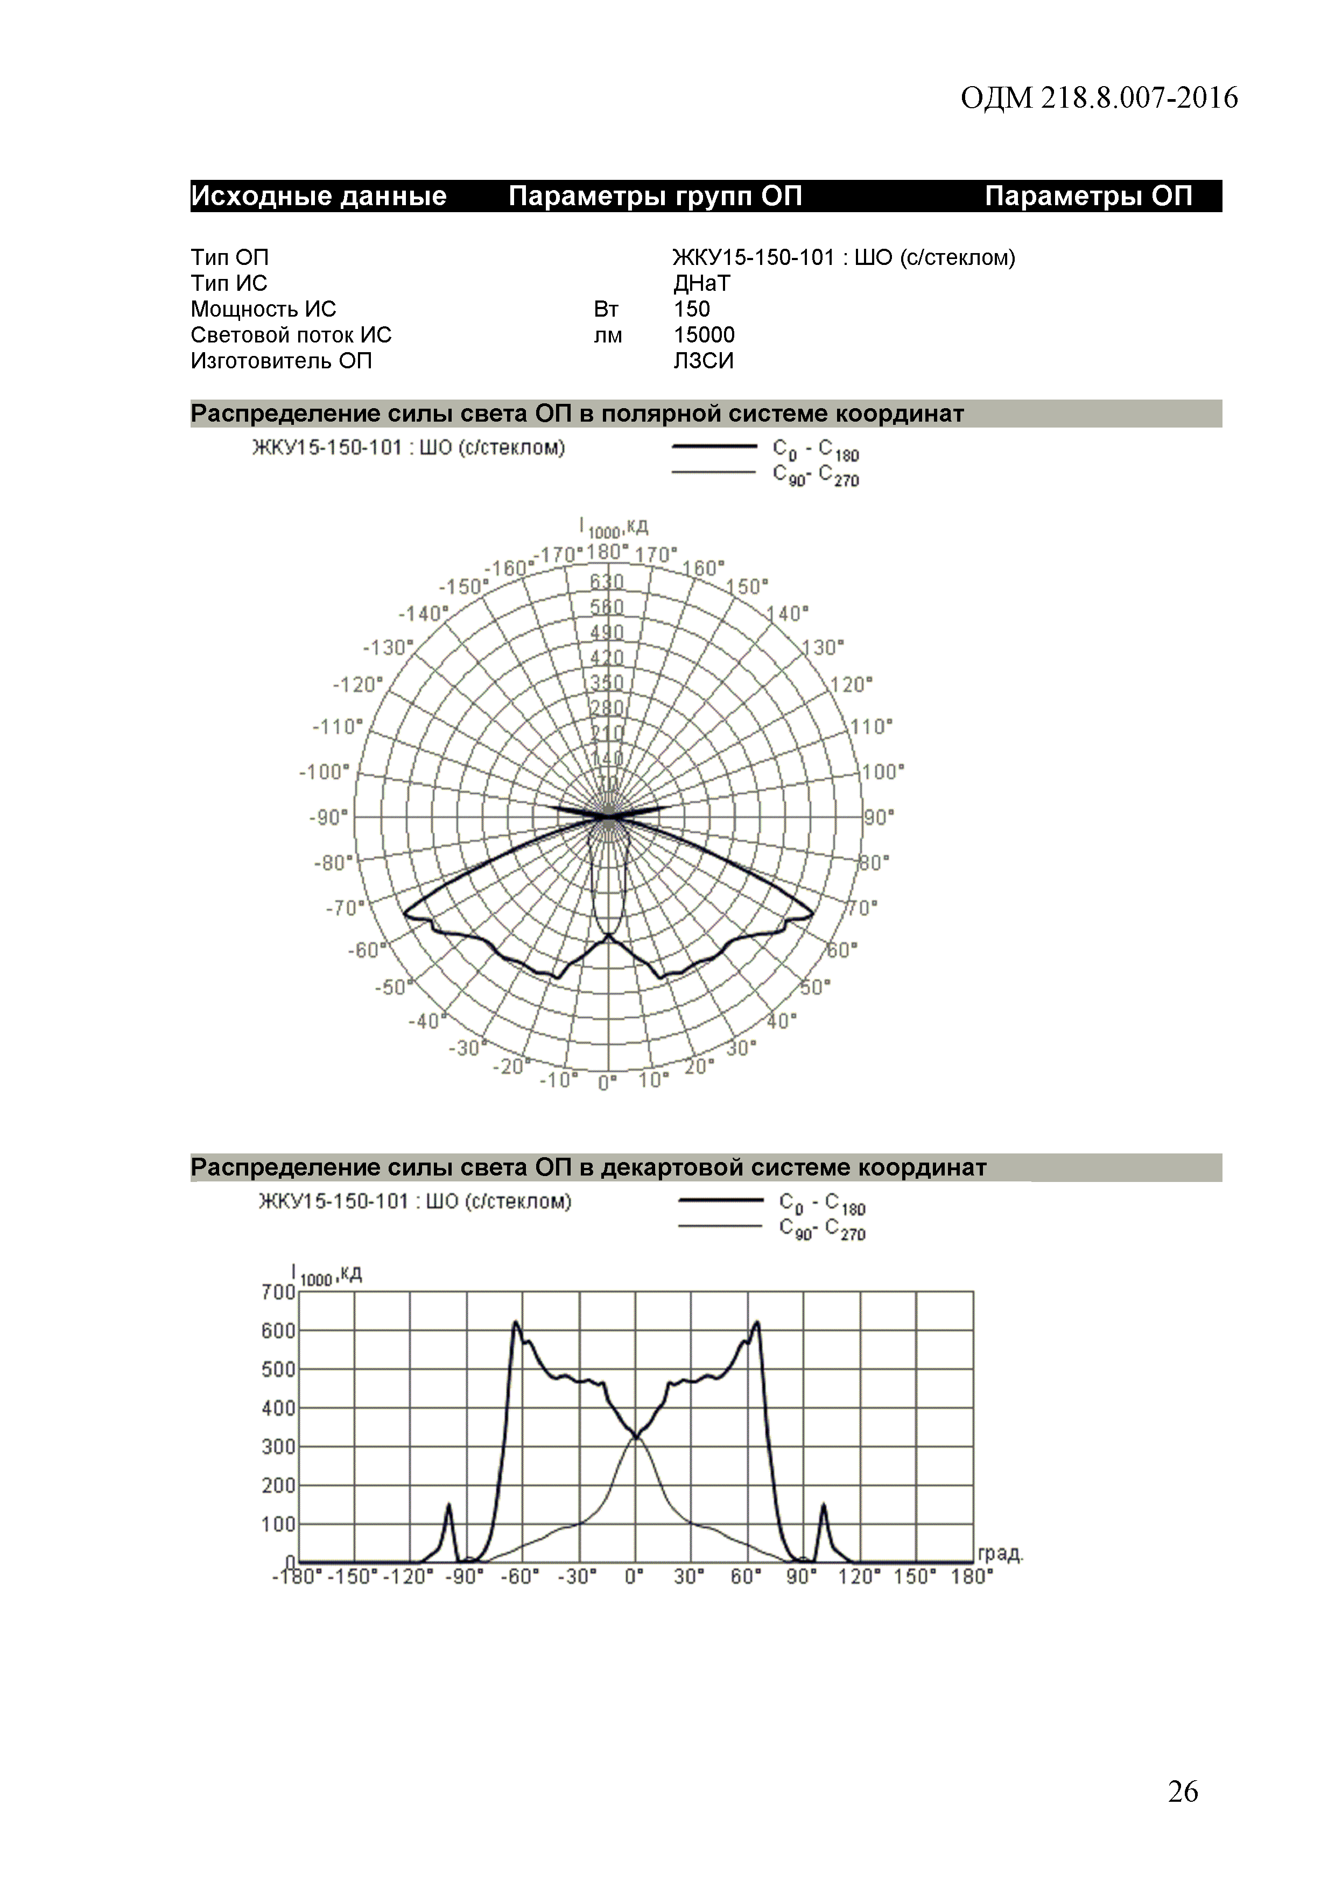
Task: Click the 180° label atop polar chart
Action: (x=608, y=552)
